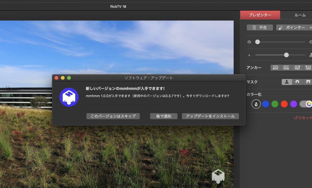Click アップデートをインストール button

210,116
